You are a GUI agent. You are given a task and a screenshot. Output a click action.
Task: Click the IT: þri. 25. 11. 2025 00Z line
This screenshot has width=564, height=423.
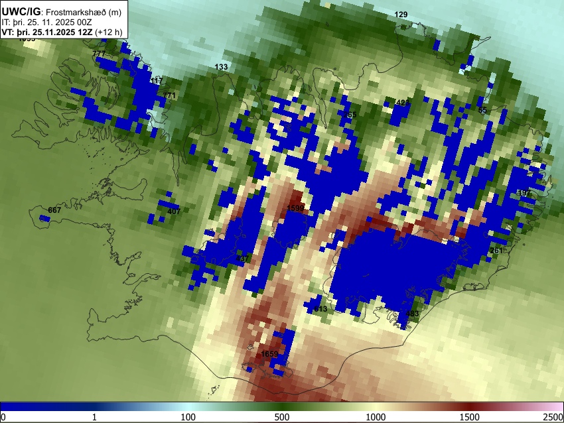[x=46, y=22]
